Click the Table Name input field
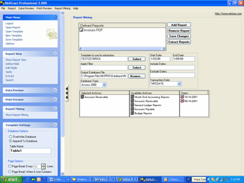This screenshot has width=244, height=183. click(30, 151)
